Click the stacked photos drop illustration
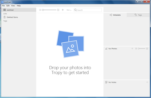 [70, 44]
